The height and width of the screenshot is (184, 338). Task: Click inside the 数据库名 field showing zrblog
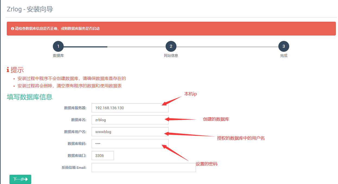[130, 120]
